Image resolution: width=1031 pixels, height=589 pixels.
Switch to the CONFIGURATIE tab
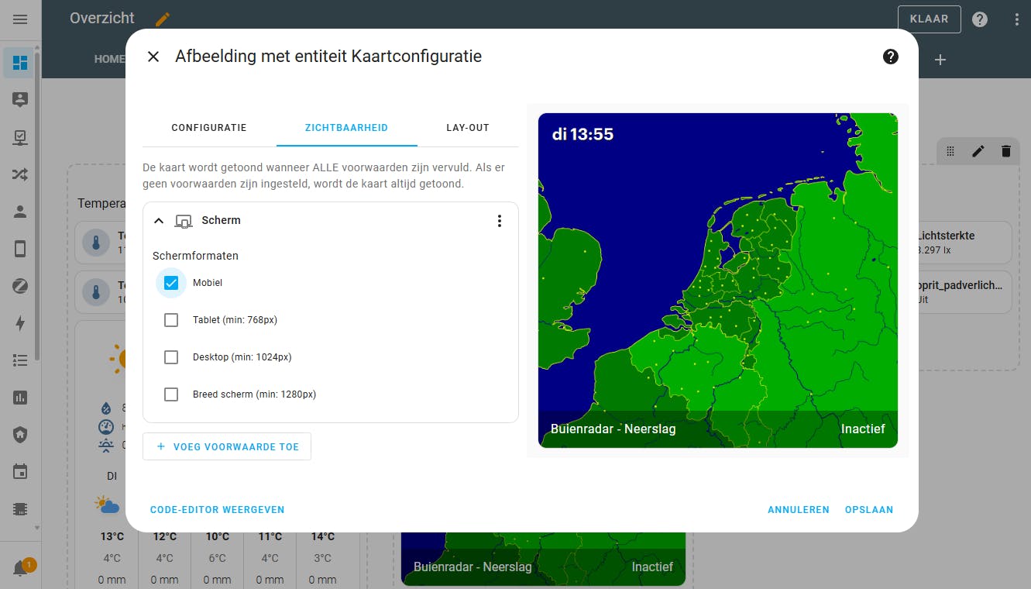click(209, 128)
